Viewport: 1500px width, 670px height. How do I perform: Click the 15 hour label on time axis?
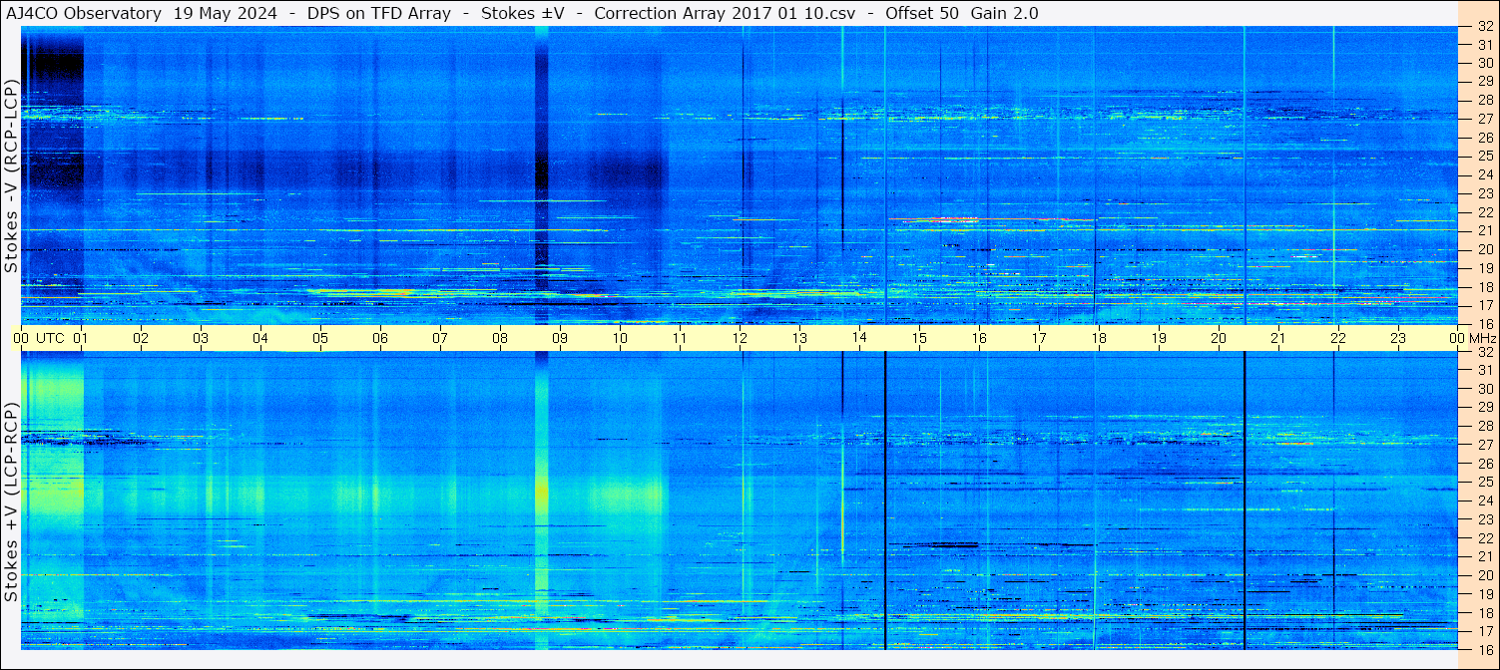tap(919, 338)
